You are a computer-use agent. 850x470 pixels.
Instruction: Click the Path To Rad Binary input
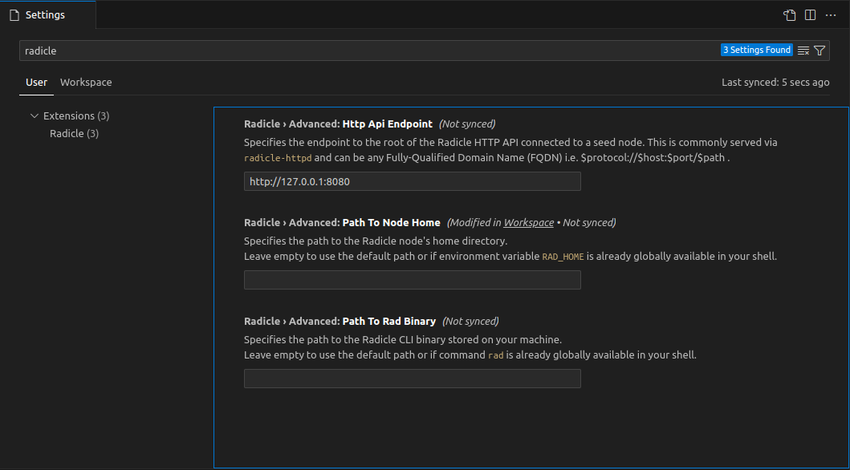tap(412, 379)
